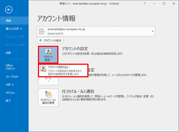Click the window title text 受信トレイ
Image resolution: width=179 pixels, height=132 pixels.
pyautogui.click(x=64, y=4)
